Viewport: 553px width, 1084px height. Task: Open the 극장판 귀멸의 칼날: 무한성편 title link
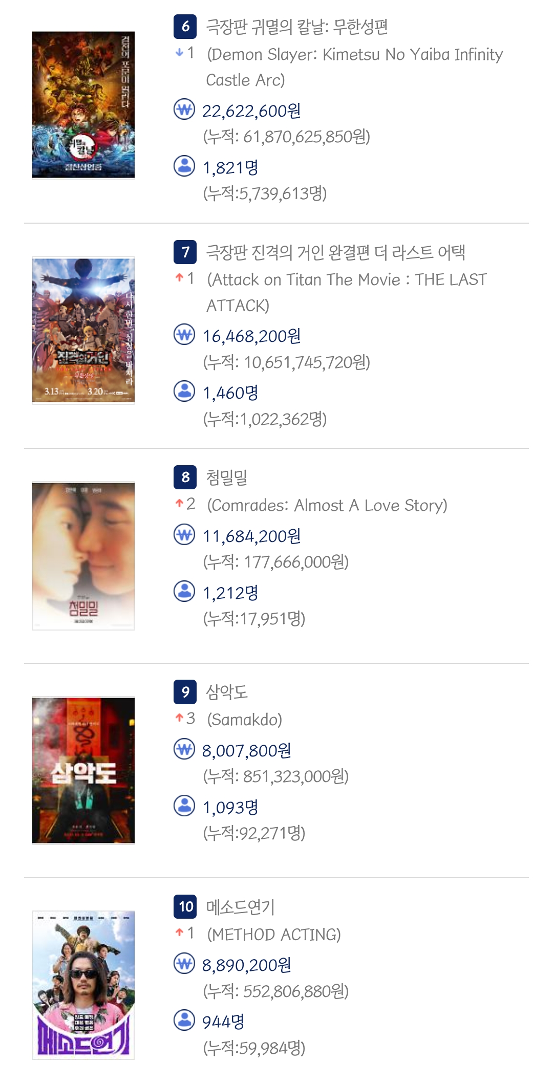297,27
